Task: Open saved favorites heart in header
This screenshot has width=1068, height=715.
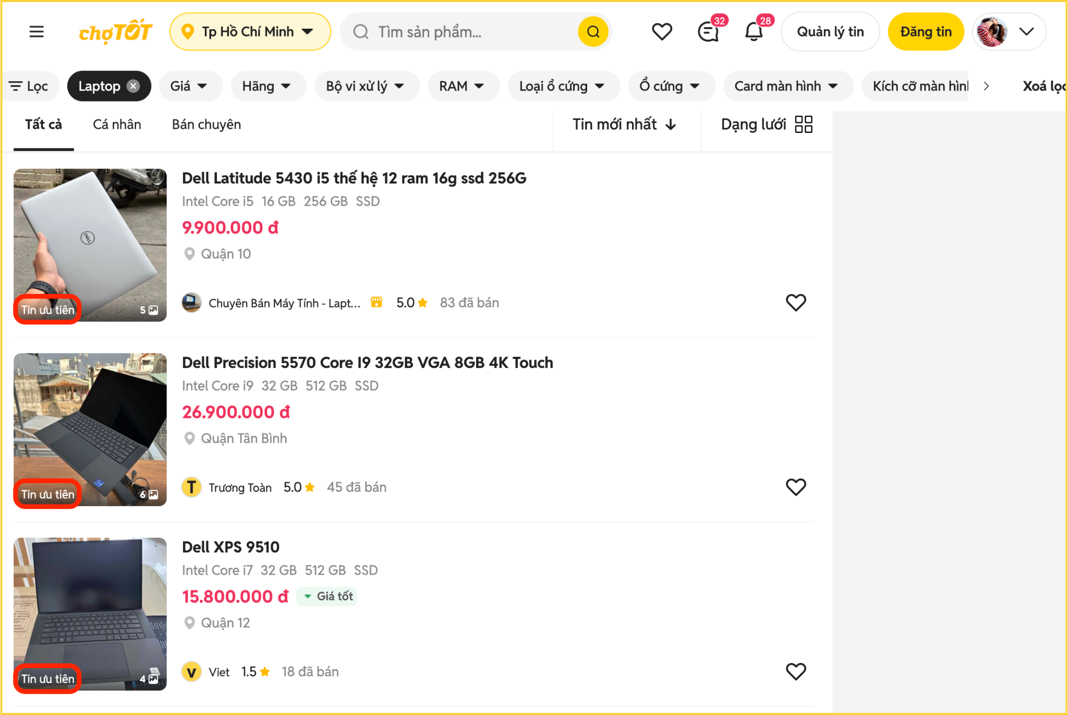Action: pos(662,32)
